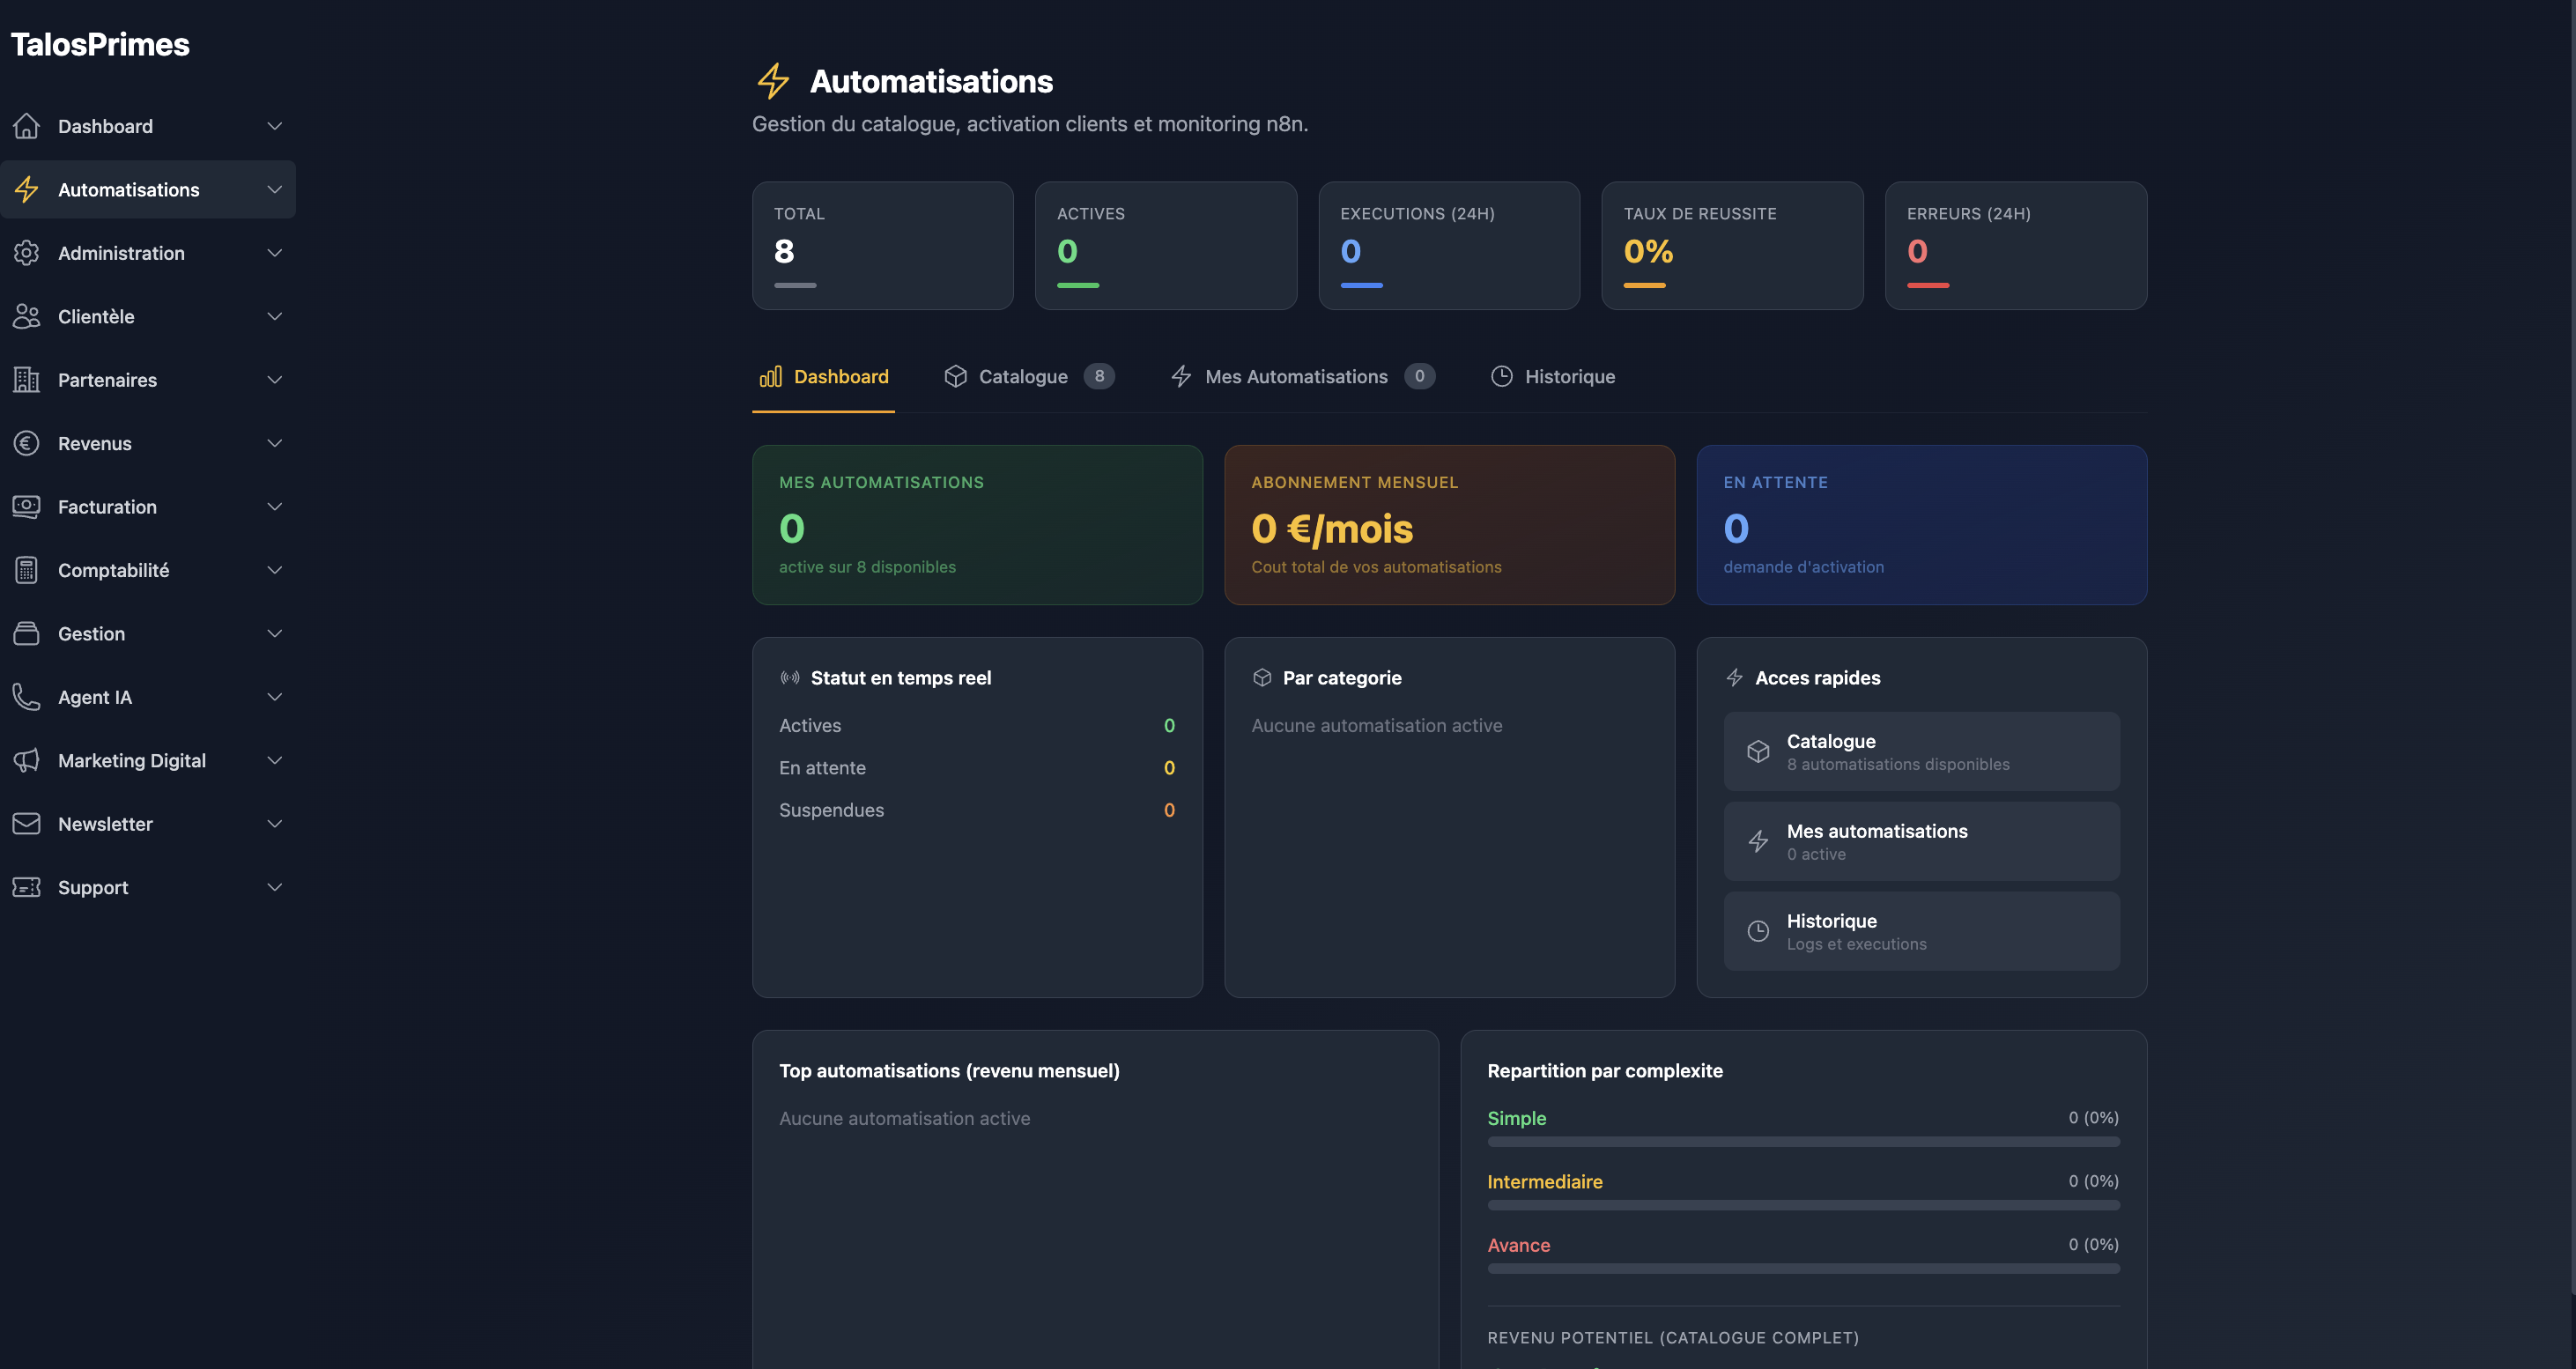Click the Dashboard home icon
2576x1369 pixels.
tap(27, 126)
